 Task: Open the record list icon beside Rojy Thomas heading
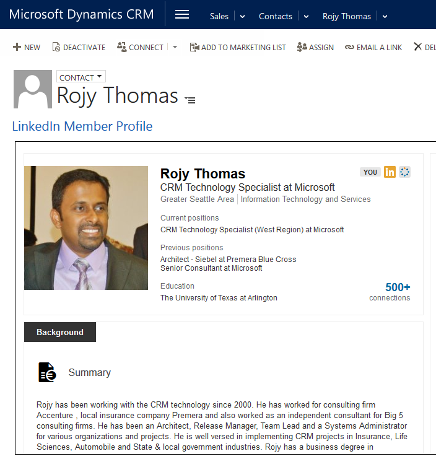[190, 100]
